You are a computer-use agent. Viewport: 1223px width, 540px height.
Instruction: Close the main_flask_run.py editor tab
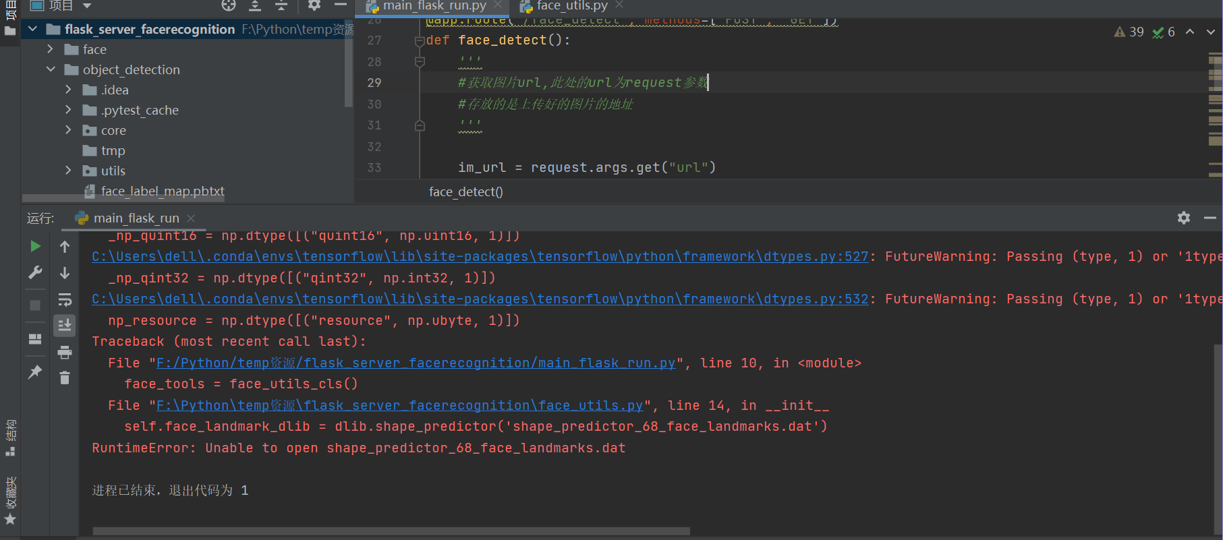coord(498,5)
